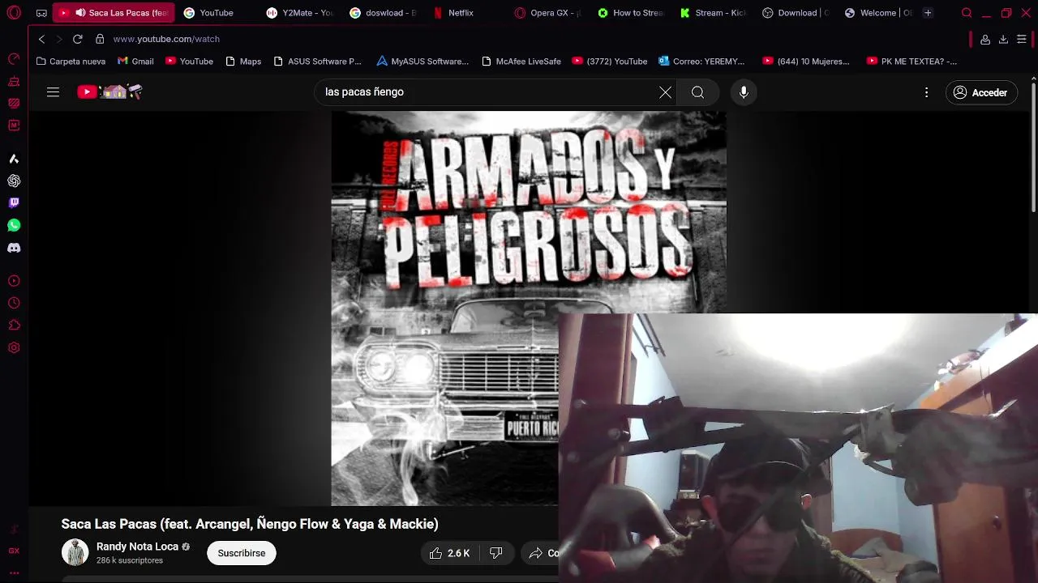This screenshot has height=583, width=1038.
Task: Open WhatsApp icon in sidebar
Action: 14,226
